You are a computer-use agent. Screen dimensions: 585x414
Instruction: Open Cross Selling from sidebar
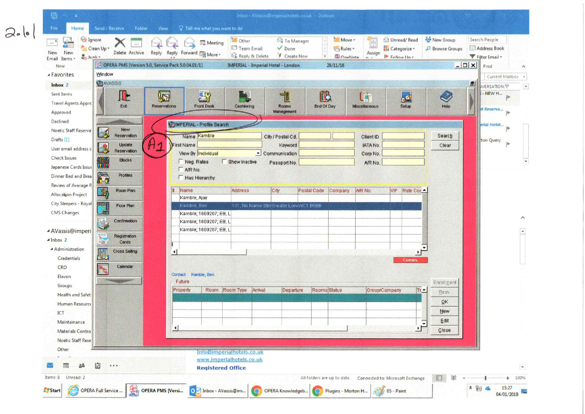pyautogui.click(x=119, y=254)
